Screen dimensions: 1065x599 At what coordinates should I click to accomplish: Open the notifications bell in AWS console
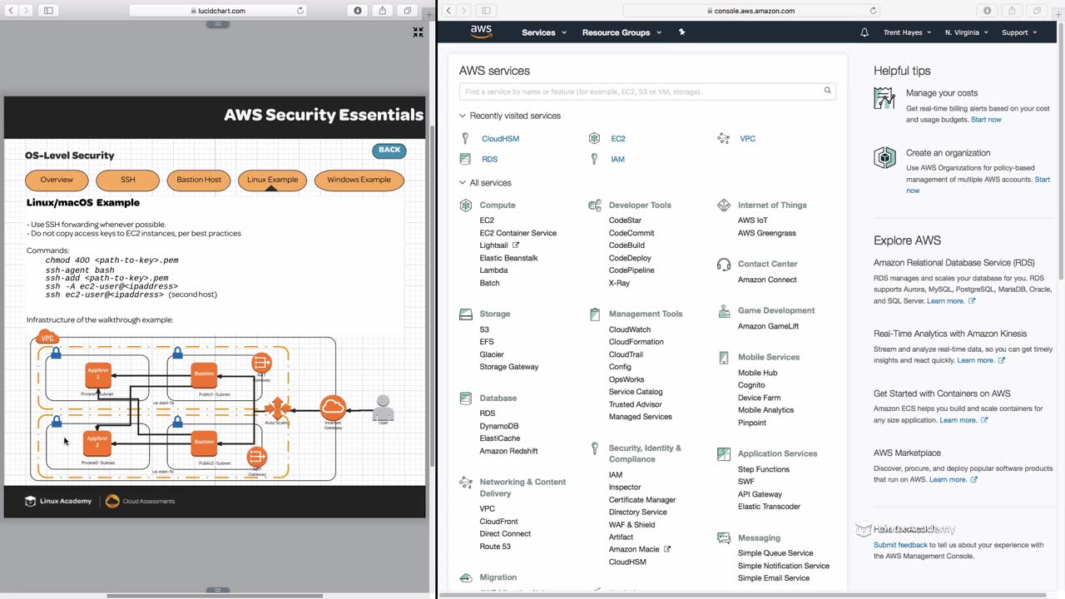(x=864, y=32)
